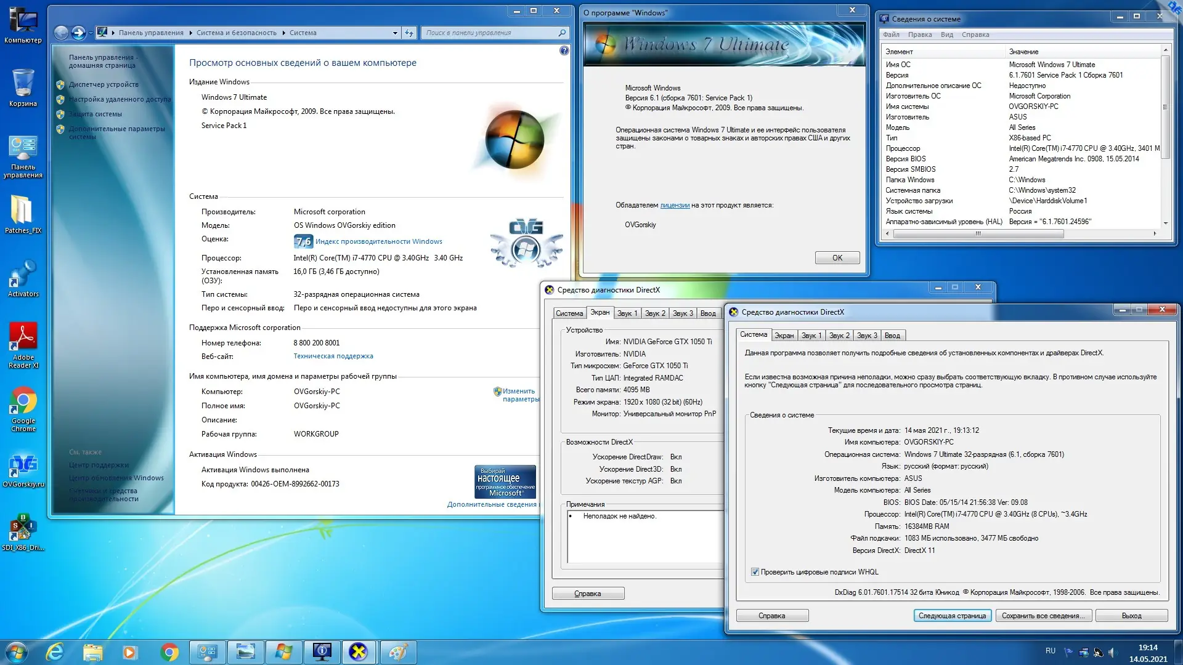Toggle the WHQL digital signatures checkbox
Screen dimensions: 1183x665
click(x=755, y=572)
